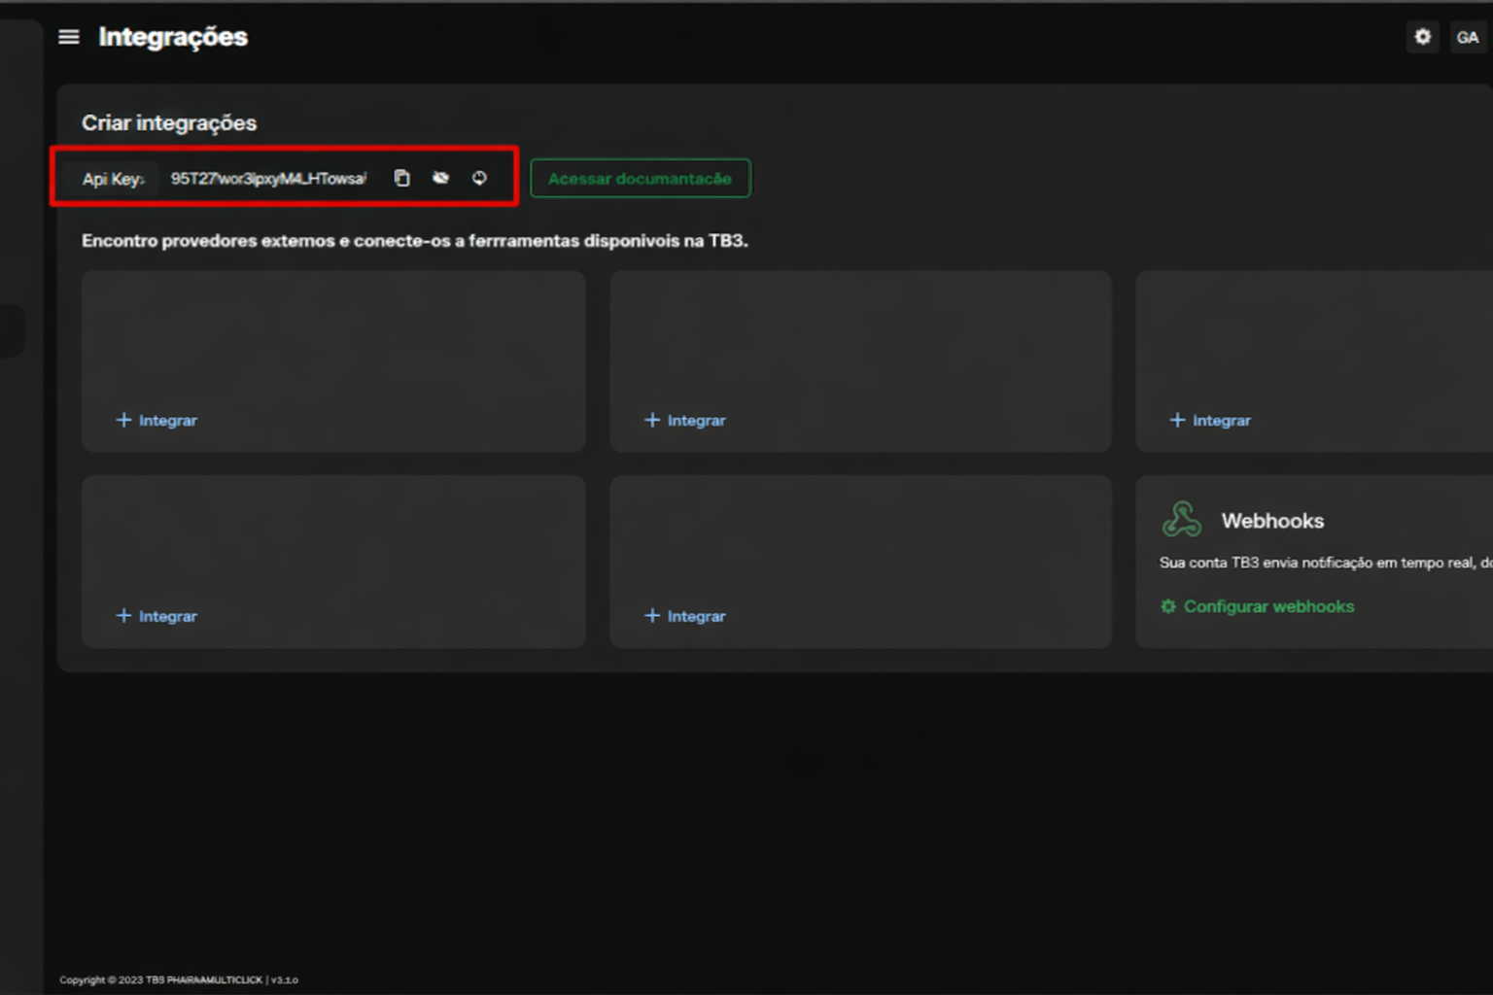Click the Integrações page title
This screenshot has height=995, width=1493.
point(173,37)
